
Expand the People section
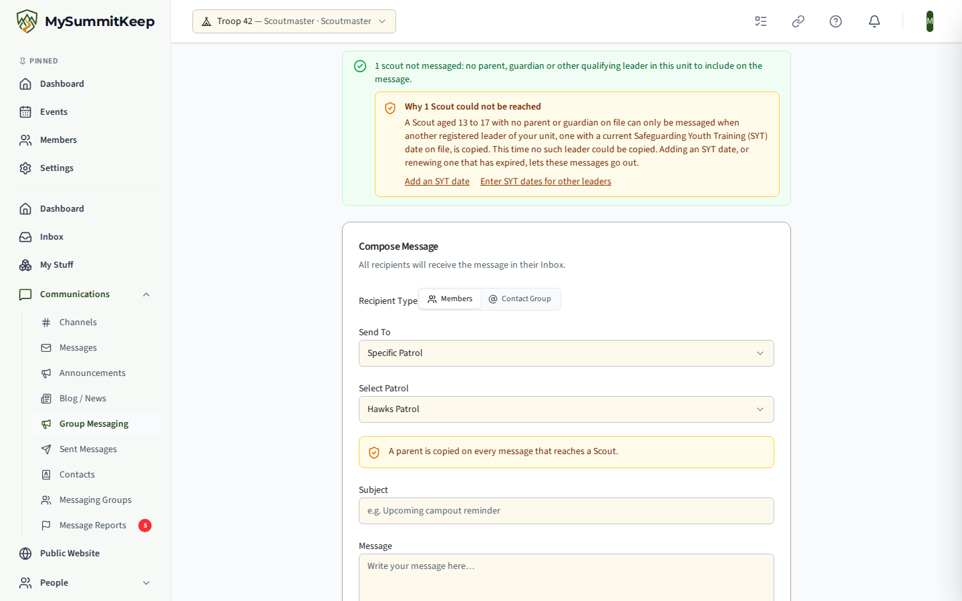[146, 583]
